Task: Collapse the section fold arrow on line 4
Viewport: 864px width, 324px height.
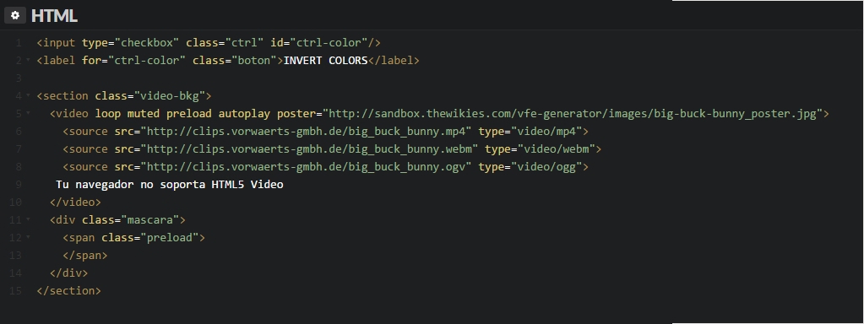Action: (28, 95)
